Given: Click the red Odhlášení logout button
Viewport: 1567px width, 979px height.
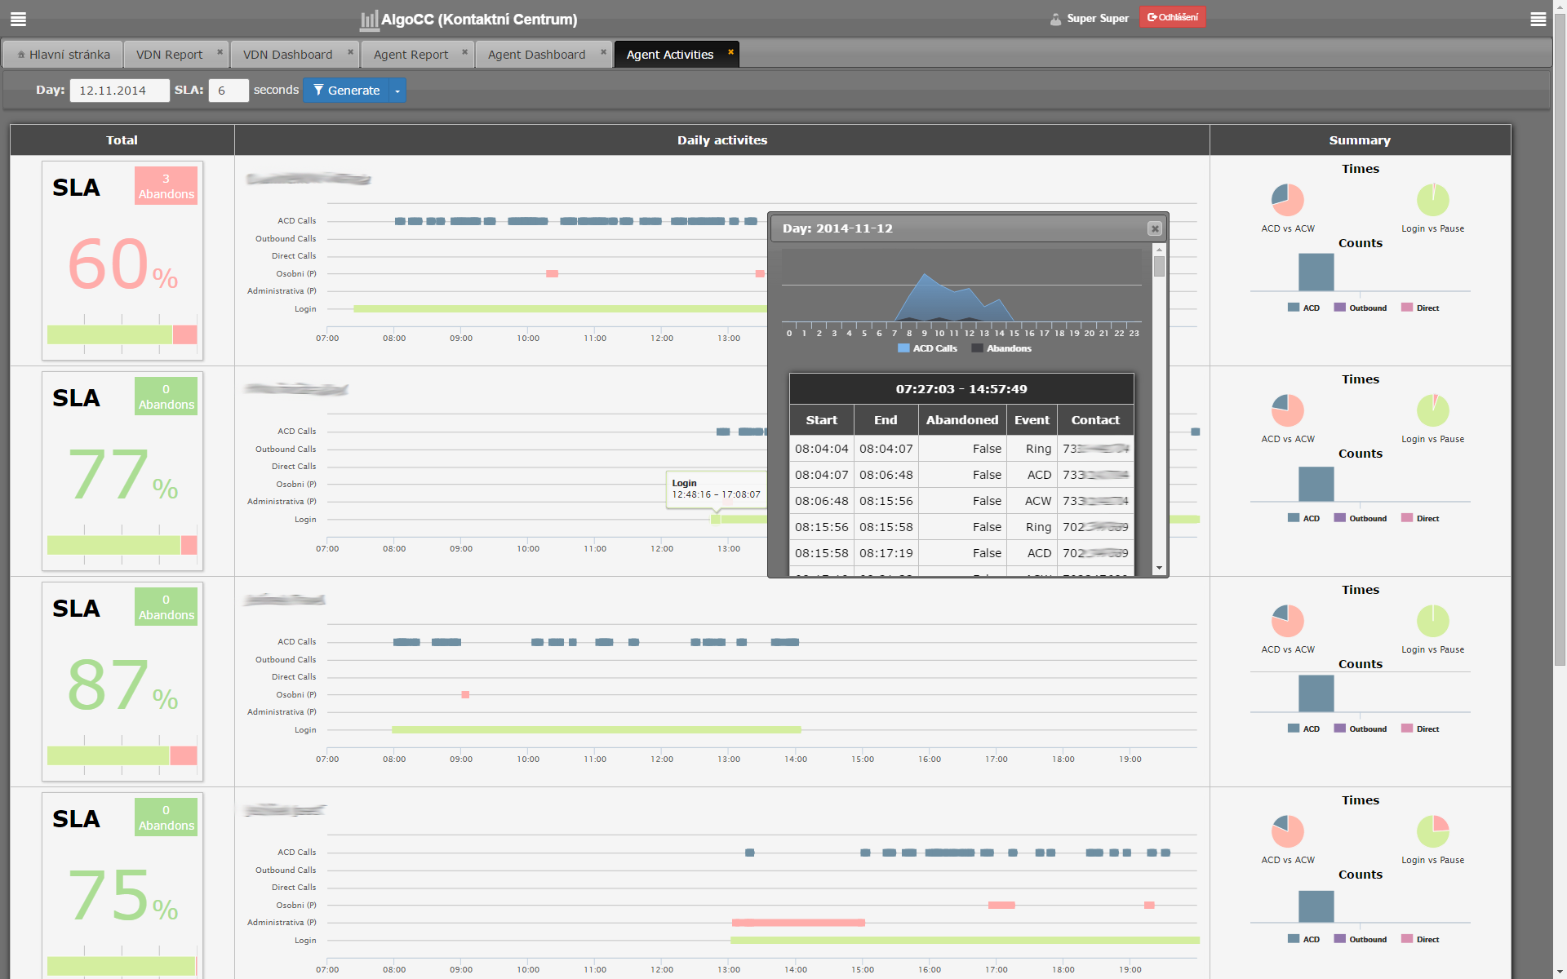Looking at the screenshot, I should [1172, 17].
